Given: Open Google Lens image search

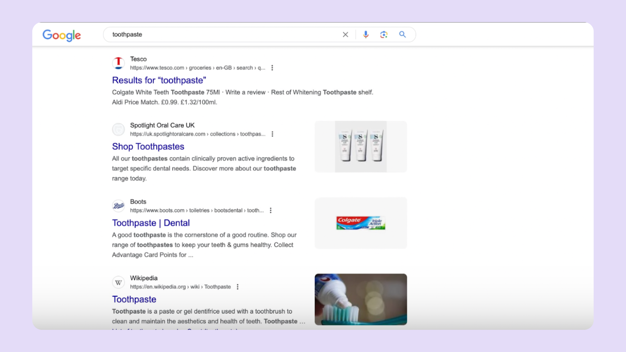Looking at the screenshot, I should pyautogui.click(x=384, y=35).
